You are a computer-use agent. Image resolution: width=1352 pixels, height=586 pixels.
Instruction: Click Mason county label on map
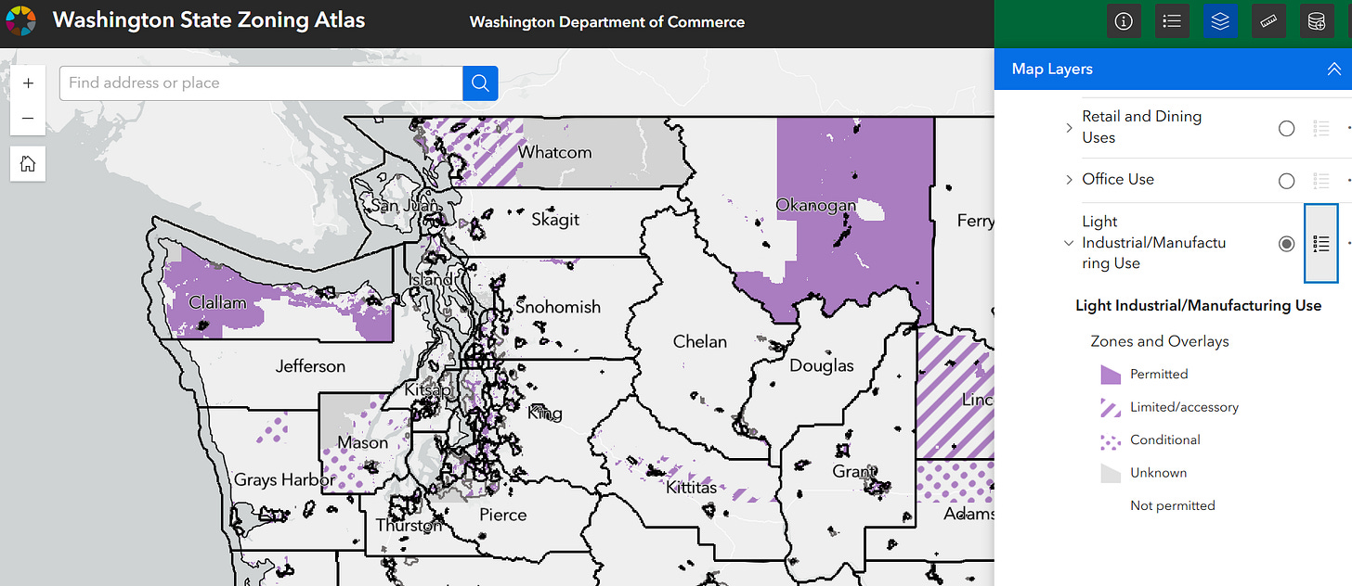(x=363, y=443)
